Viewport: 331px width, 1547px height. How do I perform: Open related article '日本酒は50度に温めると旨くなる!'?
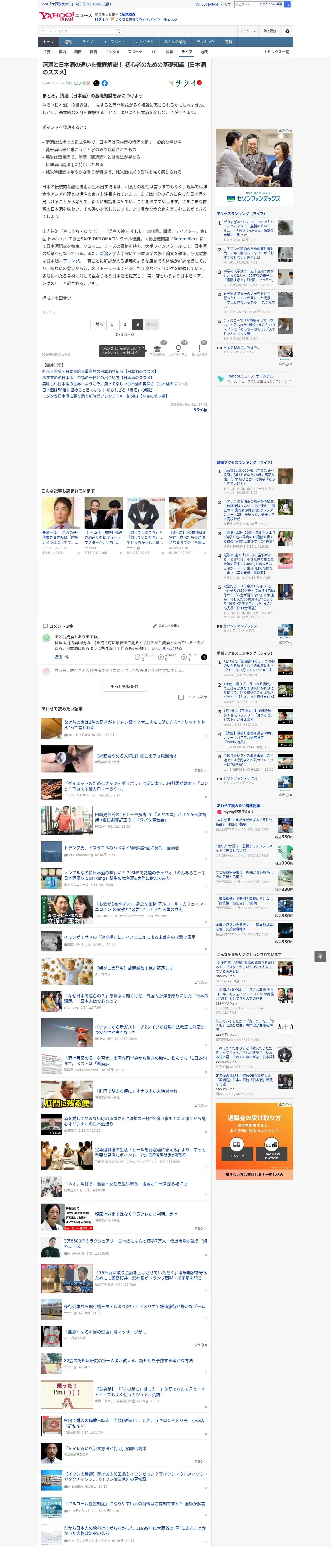tap(97, 390)
